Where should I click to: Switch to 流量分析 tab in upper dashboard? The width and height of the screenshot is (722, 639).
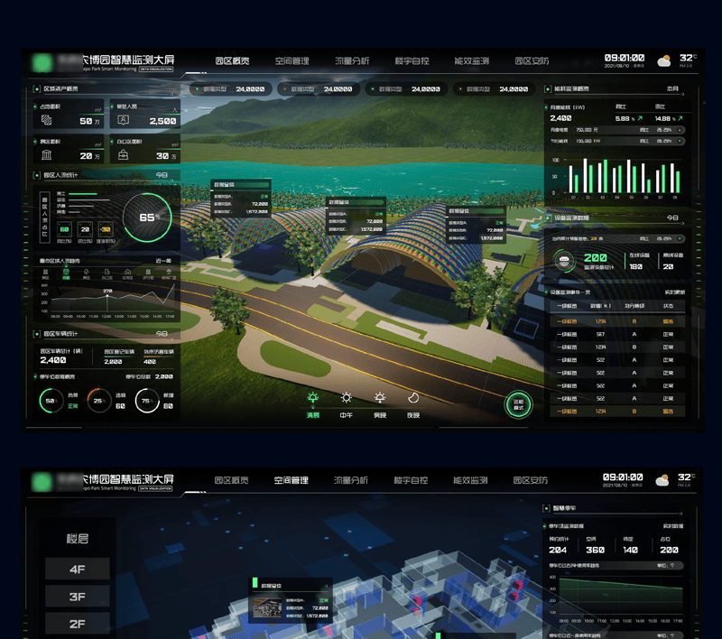click(351, 61)
